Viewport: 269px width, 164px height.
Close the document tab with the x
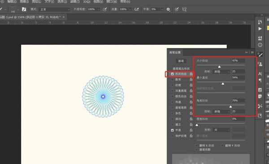(x=64, y=17)
